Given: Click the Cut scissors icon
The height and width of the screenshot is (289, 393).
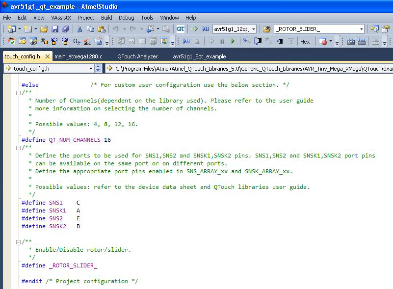Looking at the screenshot, I should (x=80, y=29).
